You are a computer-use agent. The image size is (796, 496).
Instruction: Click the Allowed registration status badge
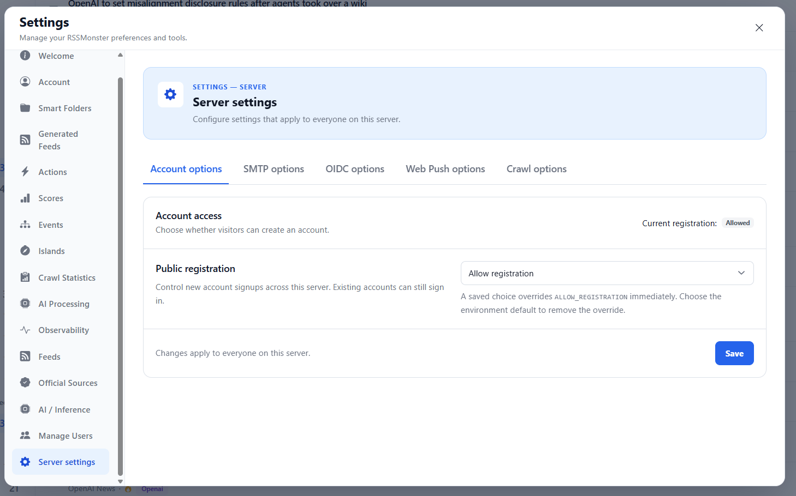[x=738, y=223]
